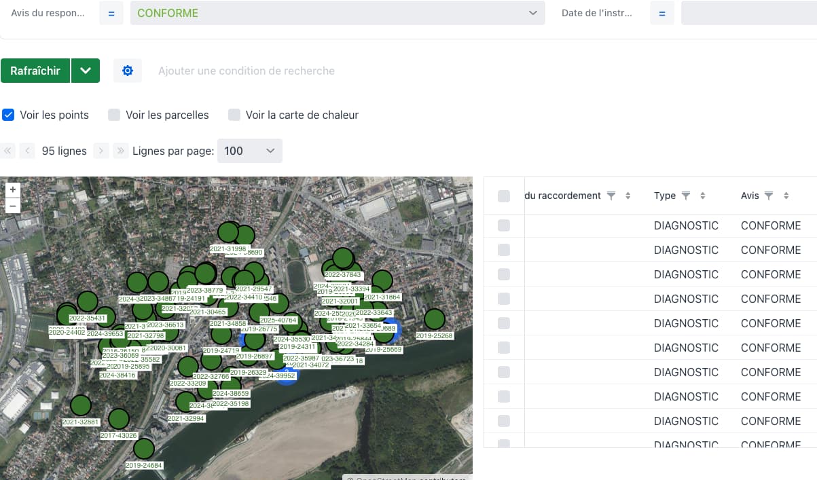Sort the Type column
Screen dimensions: 817x480
point(702,196)
